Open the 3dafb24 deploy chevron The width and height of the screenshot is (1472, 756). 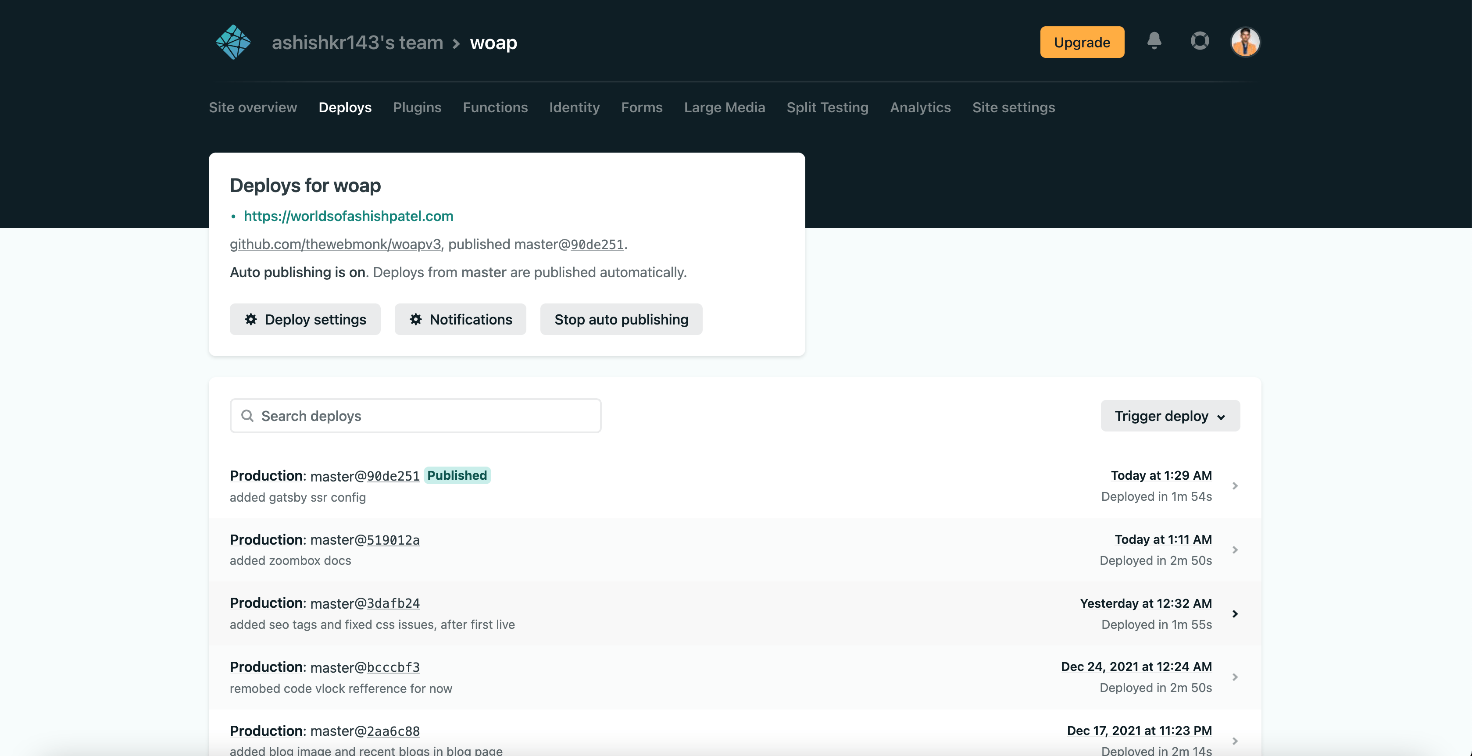(1235, 614)
